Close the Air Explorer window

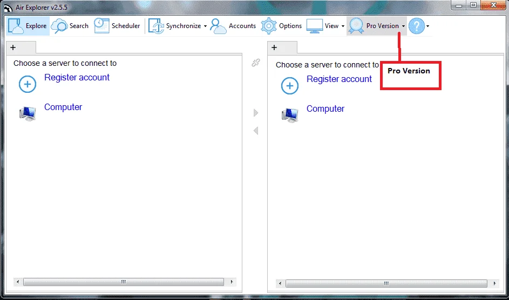tap(493, 5)
